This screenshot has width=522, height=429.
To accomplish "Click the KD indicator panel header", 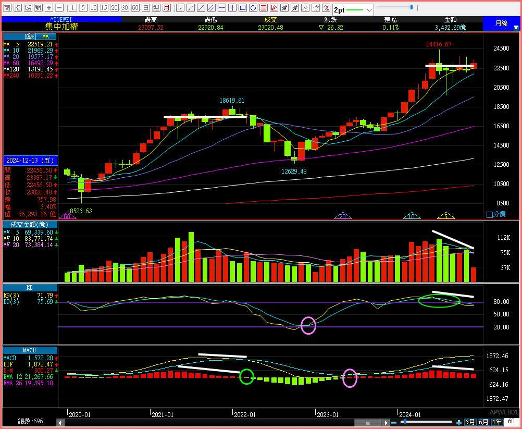I will tap(30, 287).
